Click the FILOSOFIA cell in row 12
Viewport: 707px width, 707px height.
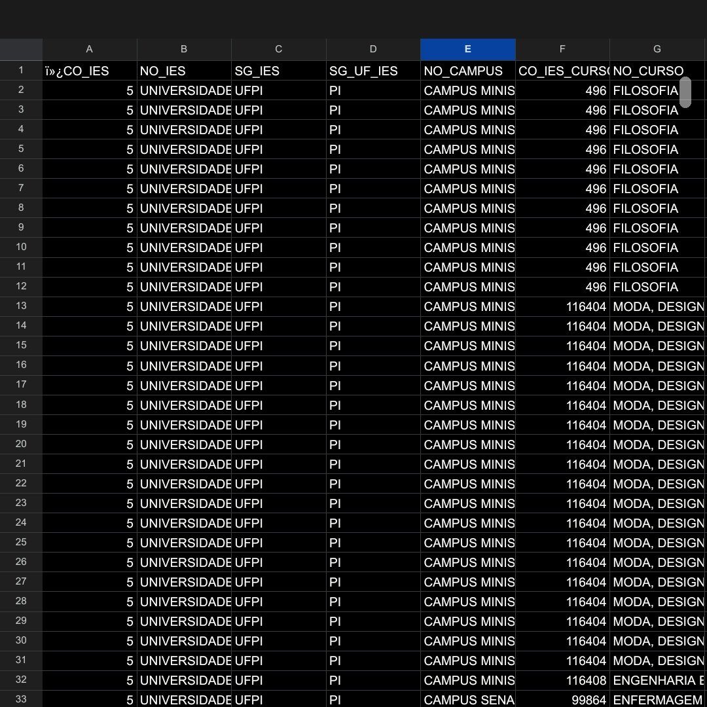point(657,287)
